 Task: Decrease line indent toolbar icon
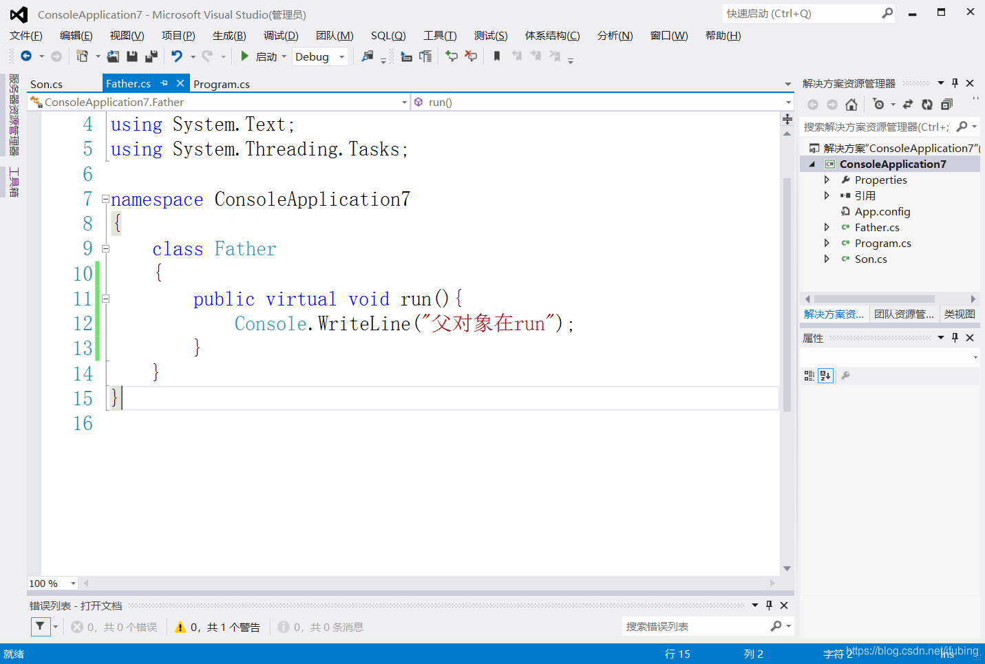(406, 56)
